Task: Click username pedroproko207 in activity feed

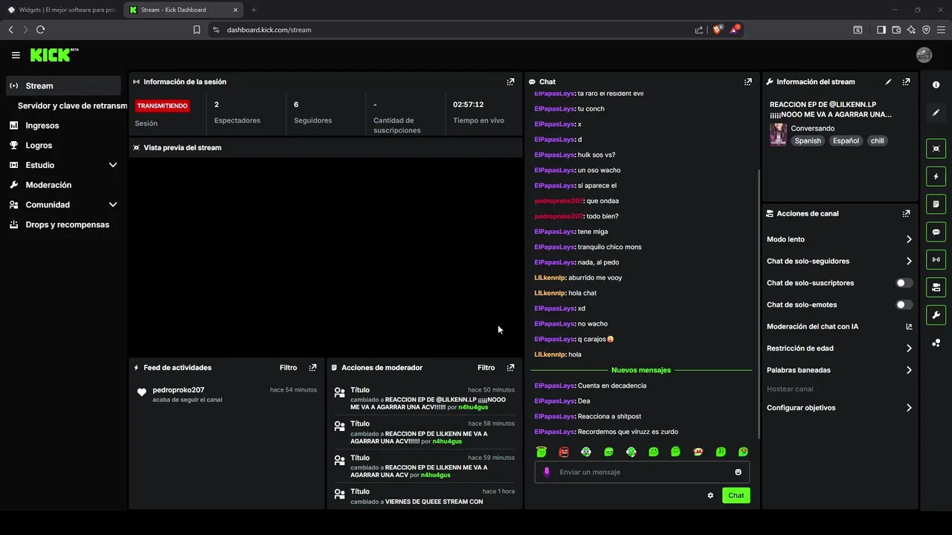Action: click(178, 389)
